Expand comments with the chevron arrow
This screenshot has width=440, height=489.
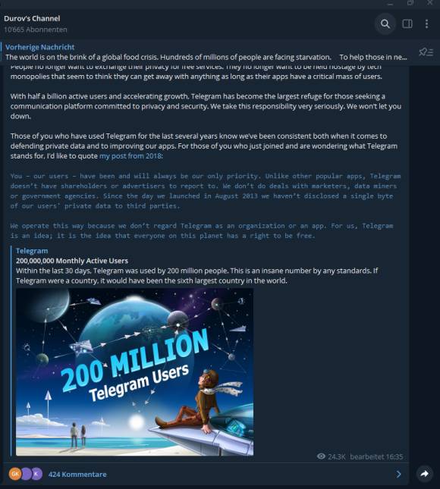click(x=399, y=475)
